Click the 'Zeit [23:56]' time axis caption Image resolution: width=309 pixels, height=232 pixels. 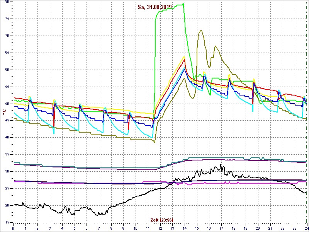click(162, 220)
